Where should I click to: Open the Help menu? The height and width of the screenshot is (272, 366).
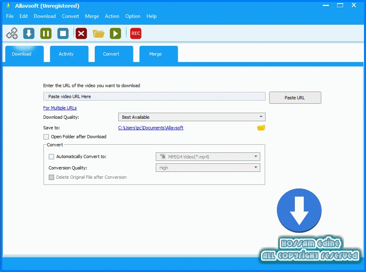pos(152,16)
